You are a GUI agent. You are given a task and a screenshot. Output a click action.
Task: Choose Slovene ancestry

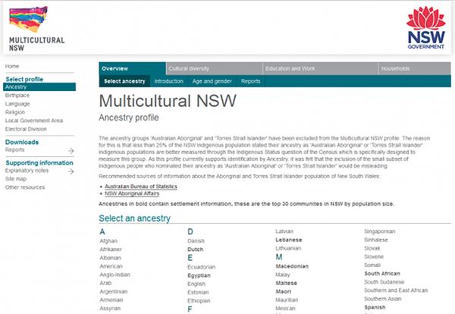tap(374, 256)
